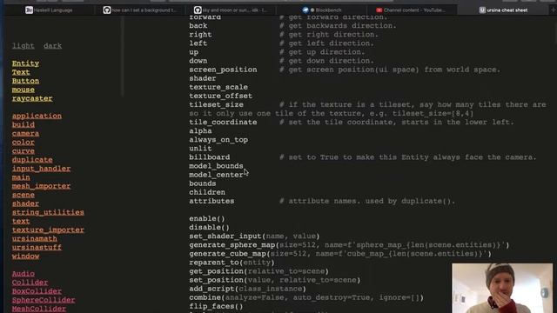Screen dimensions: 557x313
Task: Click the 'attributes' attribute text
Action: coord(211,201)
